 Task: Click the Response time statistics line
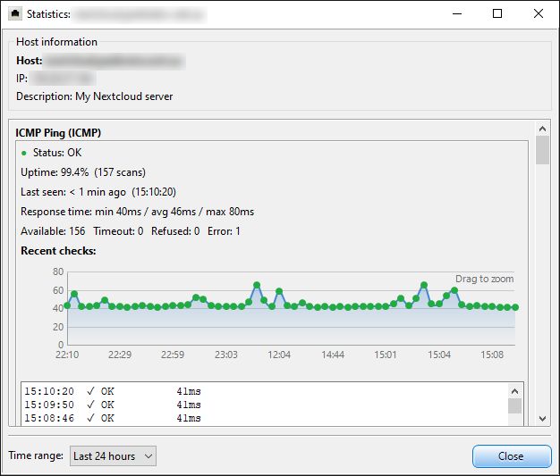tap(137, 212)
